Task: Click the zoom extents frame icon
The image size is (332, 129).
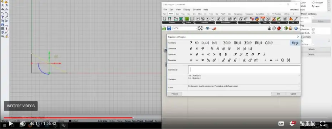Action: (200, 28)
